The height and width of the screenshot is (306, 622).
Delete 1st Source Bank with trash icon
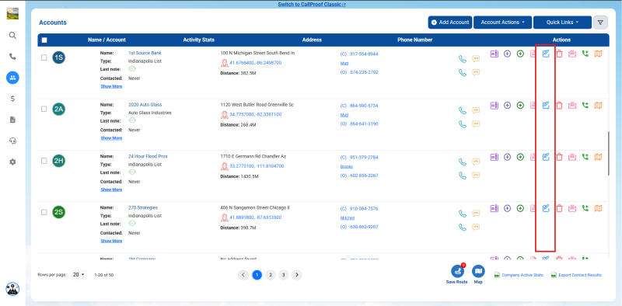559,54
